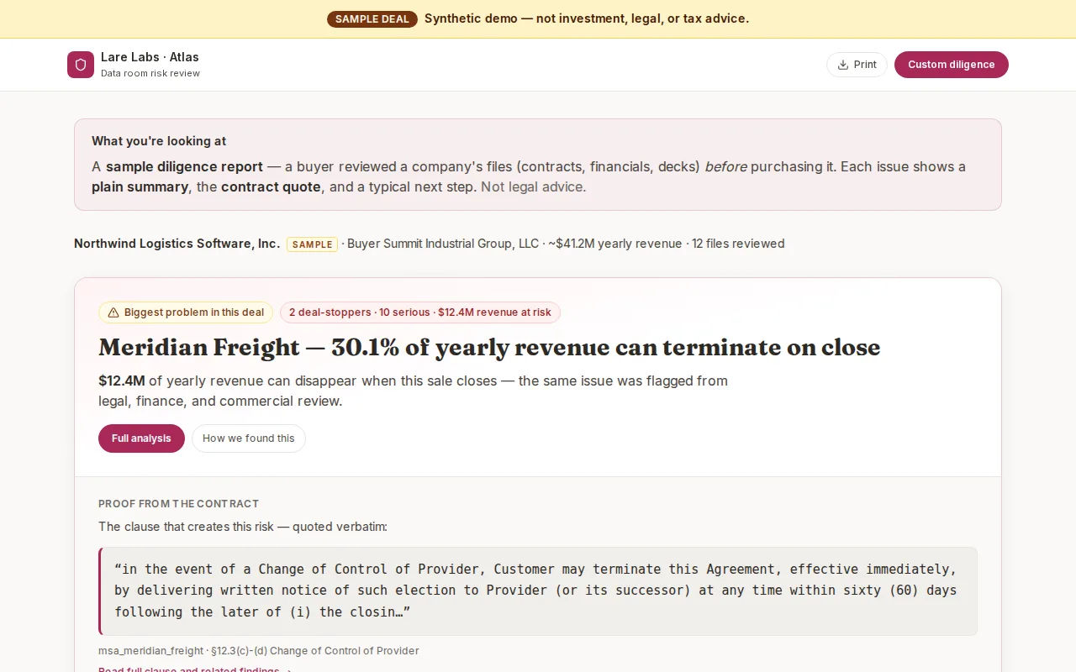Click the 12 files reviewed text
The image size is (1076, 672).
[x=738, y=244]
